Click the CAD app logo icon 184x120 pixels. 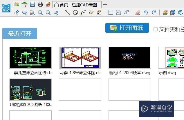(x=6, y=8)
